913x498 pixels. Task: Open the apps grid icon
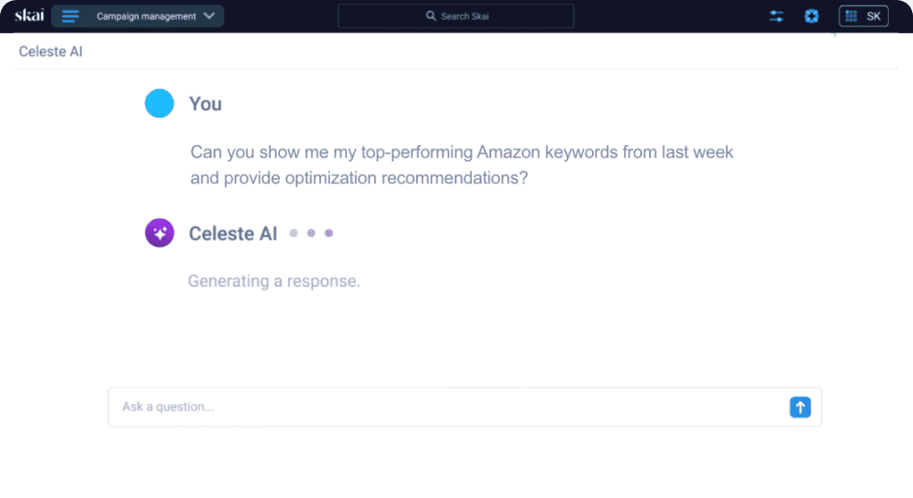[851, 16]
